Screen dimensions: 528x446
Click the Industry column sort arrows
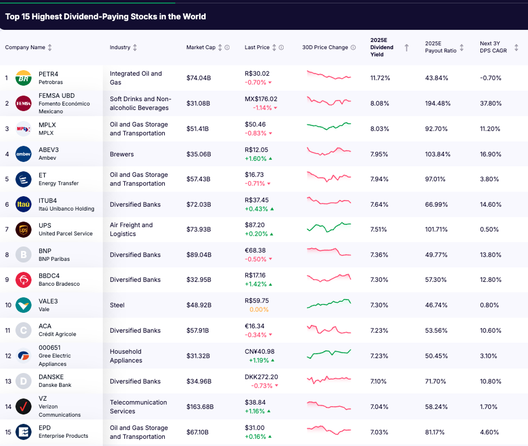(x=135, y=47)
